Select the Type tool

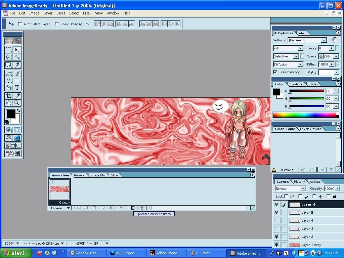coord(17,88)
